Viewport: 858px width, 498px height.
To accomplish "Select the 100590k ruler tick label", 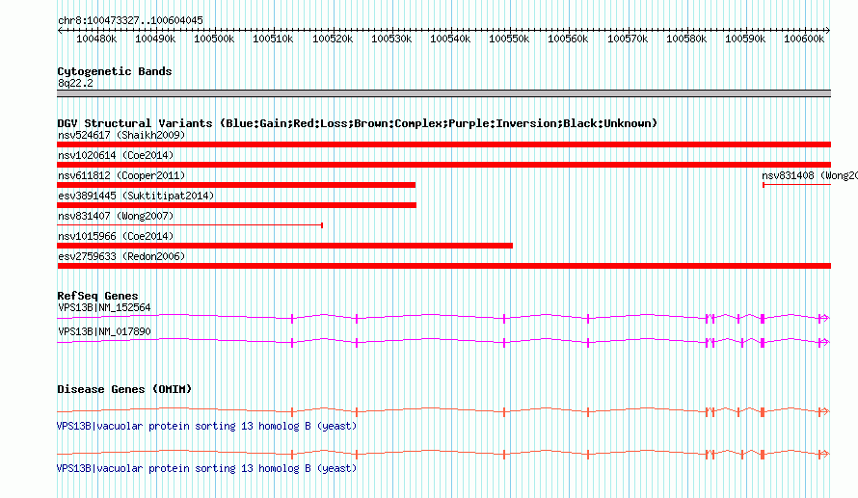I will pos(745,39).
